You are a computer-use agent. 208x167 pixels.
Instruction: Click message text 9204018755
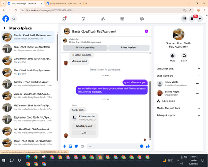tap(78, 110)
